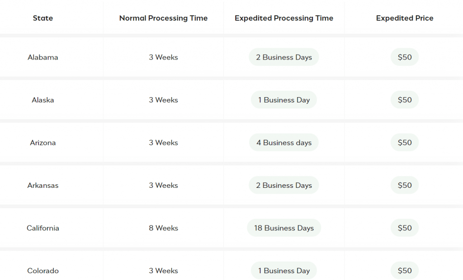The image size is (463, 280).
Task: Click the 4 Business days badge
Action: click(284, 143)
